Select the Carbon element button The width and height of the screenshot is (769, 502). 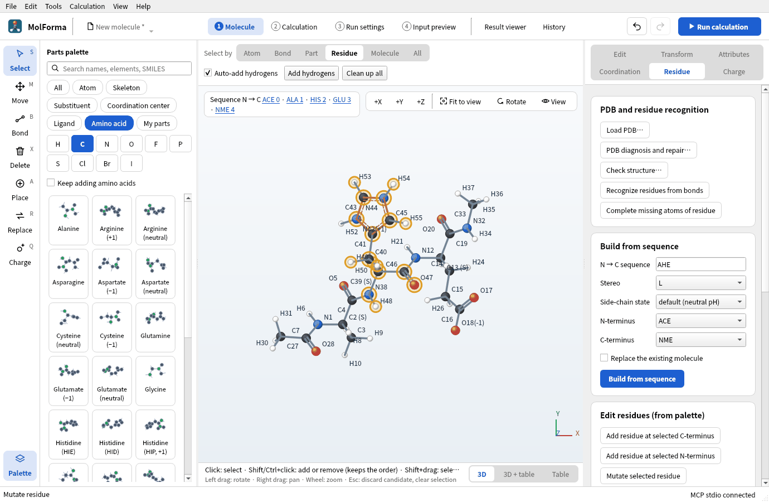coord(82,144)
